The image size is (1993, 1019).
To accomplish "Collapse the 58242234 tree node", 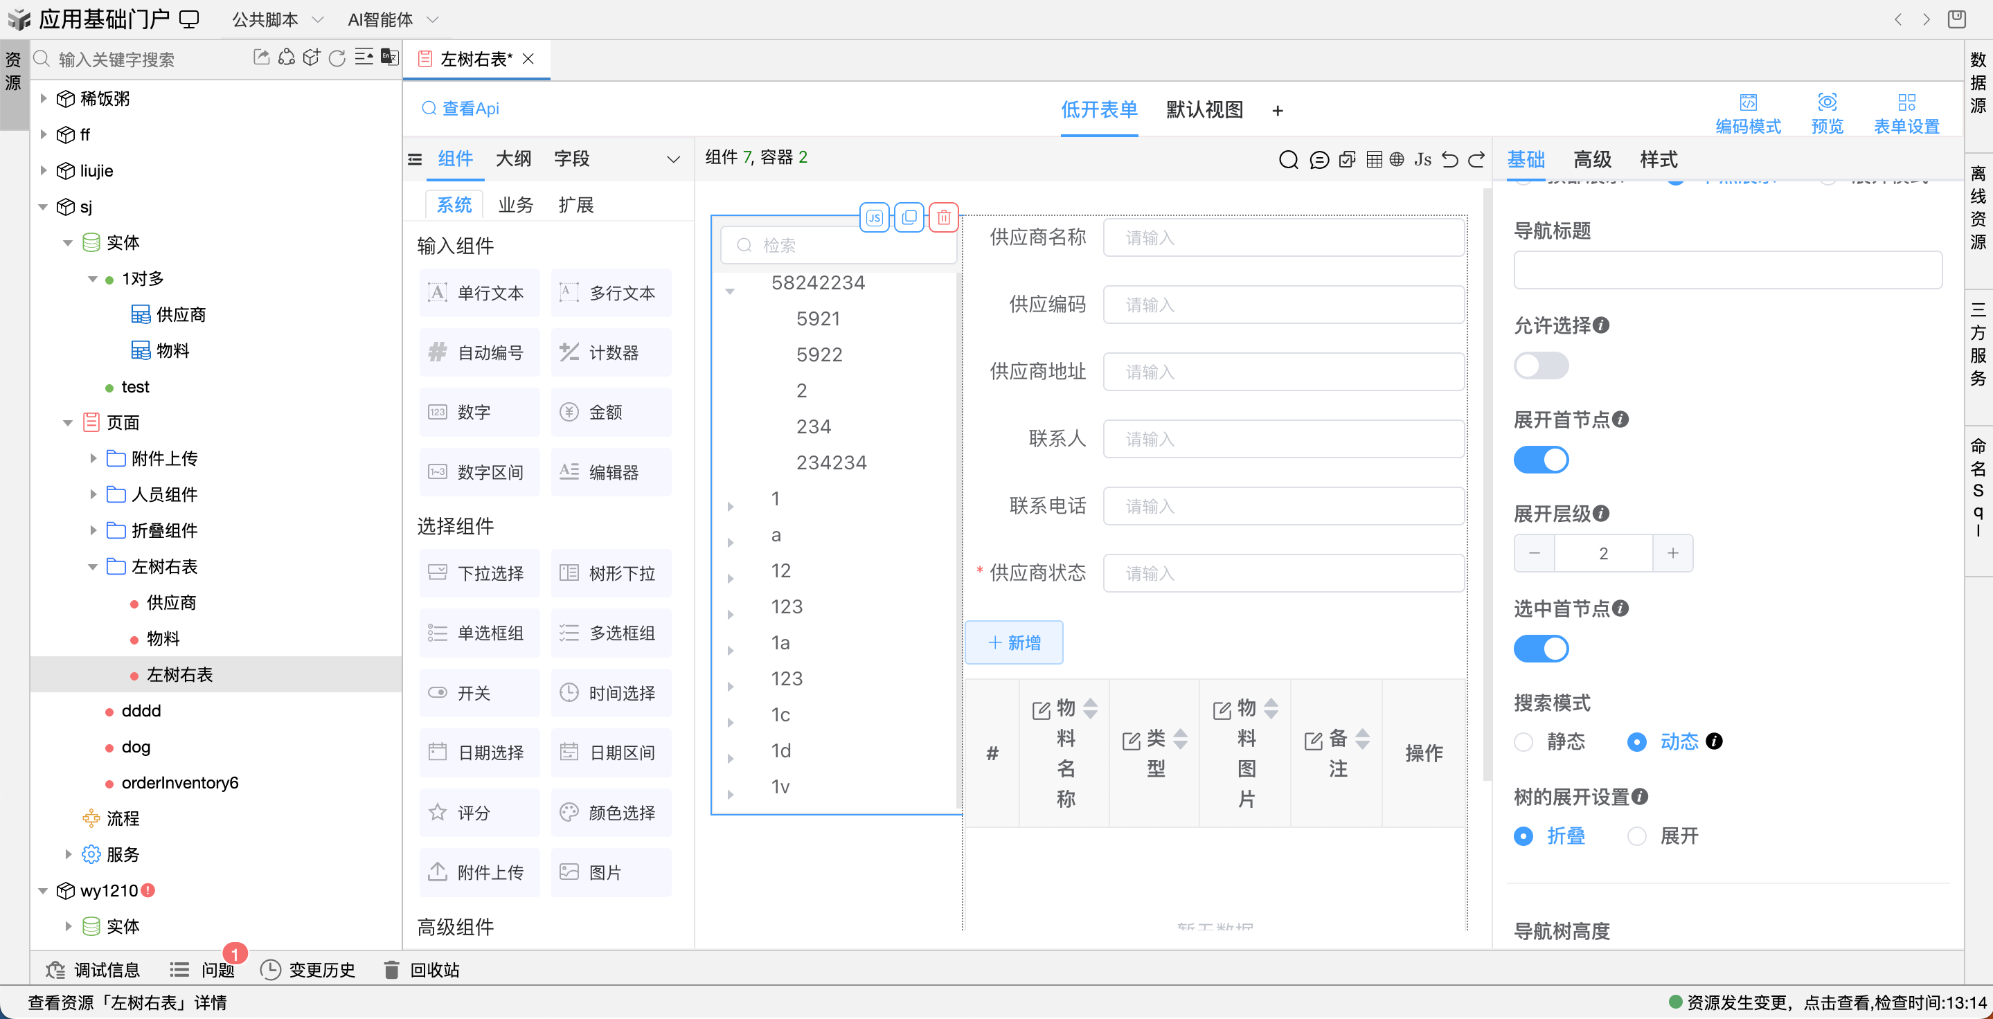I will [x=730, y=291].
